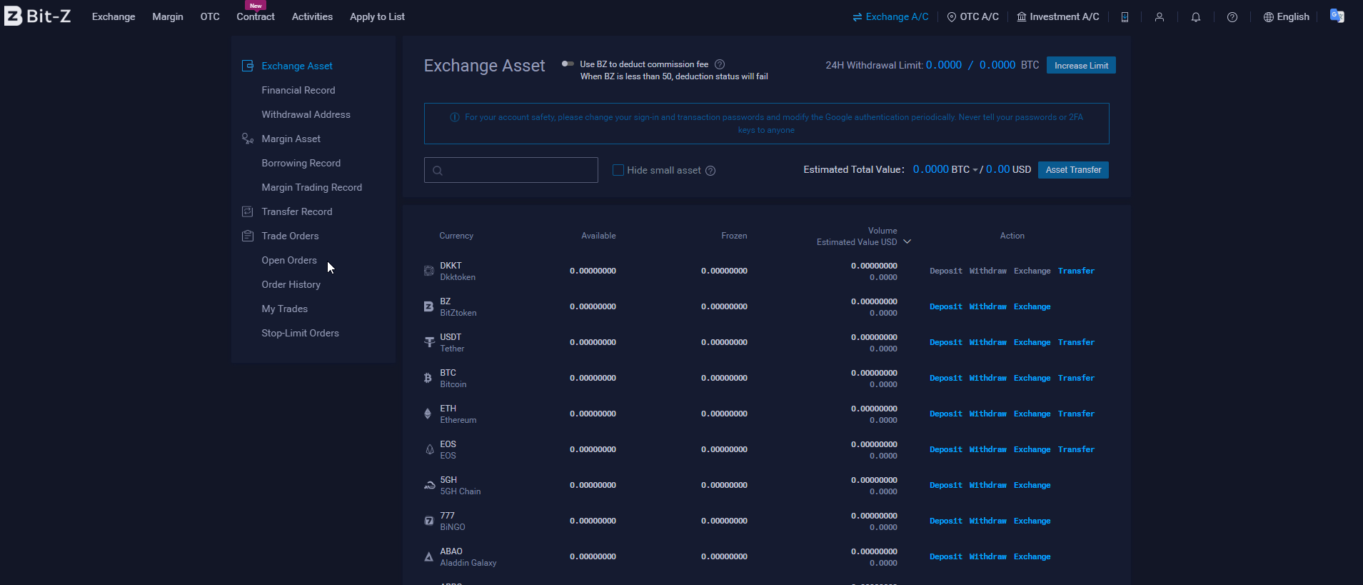Click Exchange for the BTC row

tap(1032, 378)
